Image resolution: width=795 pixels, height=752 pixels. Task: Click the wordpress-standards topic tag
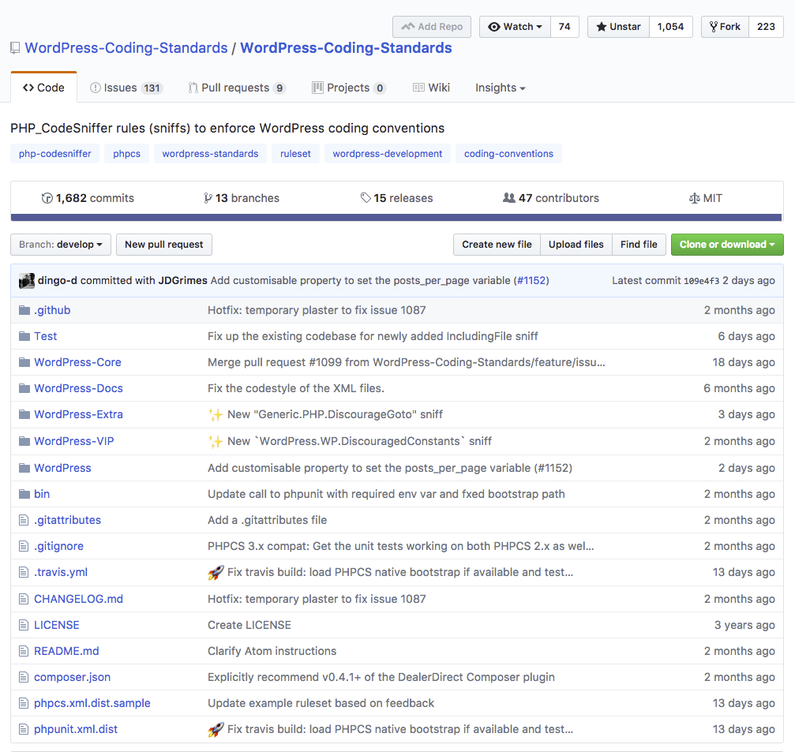pos(210,154)
